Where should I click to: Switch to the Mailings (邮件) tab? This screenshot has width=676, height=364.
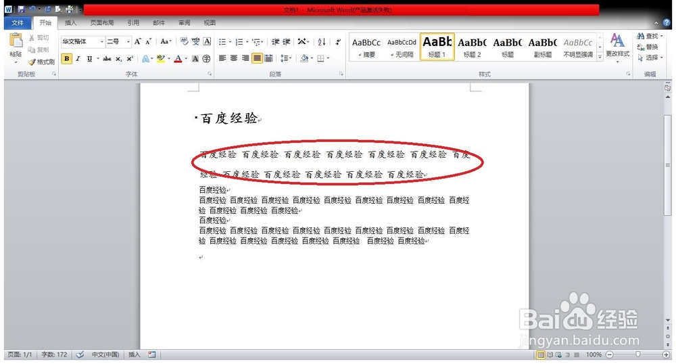pyautogui.click(x=159, y=23)
